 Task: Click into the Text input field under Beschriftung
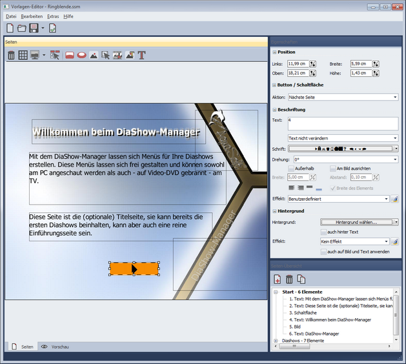pos(343,123)
